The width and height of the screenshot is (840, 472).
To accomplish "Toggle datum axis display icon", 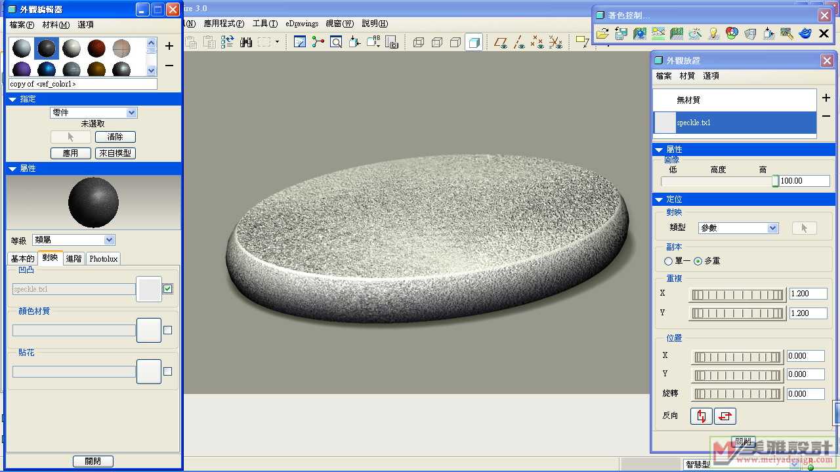I will [x=519, y=43].
